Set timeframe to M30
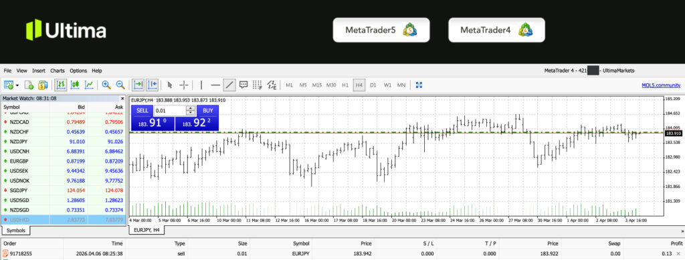Image resolution: width=685 pixels, height=260 pixels. click(331, 85)
